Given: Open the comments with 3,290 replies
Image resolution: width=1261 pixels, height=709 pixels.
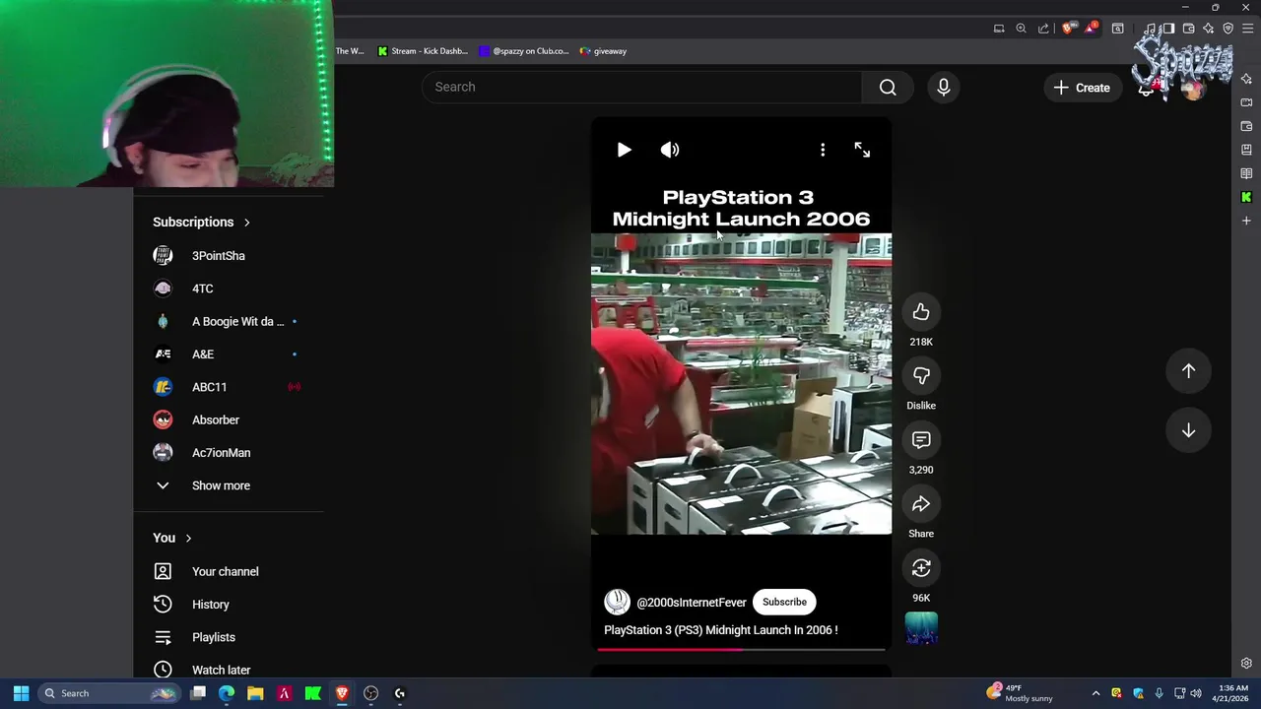Looking at the screenshot, I should pyautogui.click(x=921, y=440).
